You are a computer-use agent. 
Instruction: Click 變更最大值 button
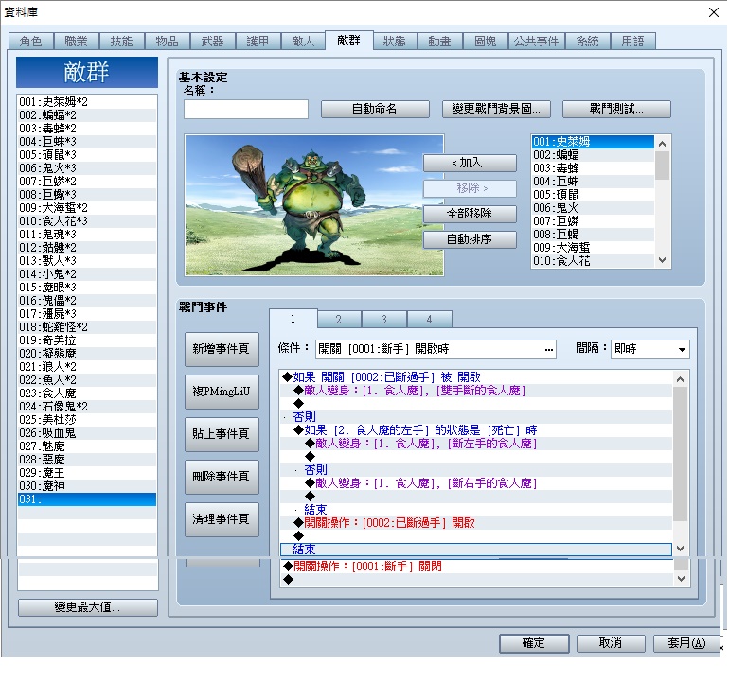(x=88, y=607)
